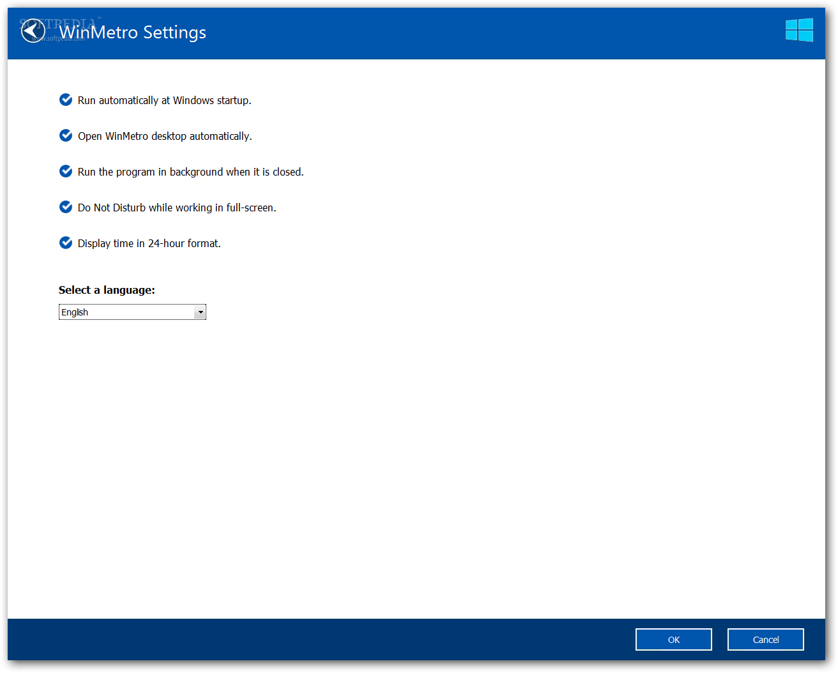Toggle Open WinMetro desktop automatically checkbox
This screenshot has width=838, height=673.
point(66,135)
